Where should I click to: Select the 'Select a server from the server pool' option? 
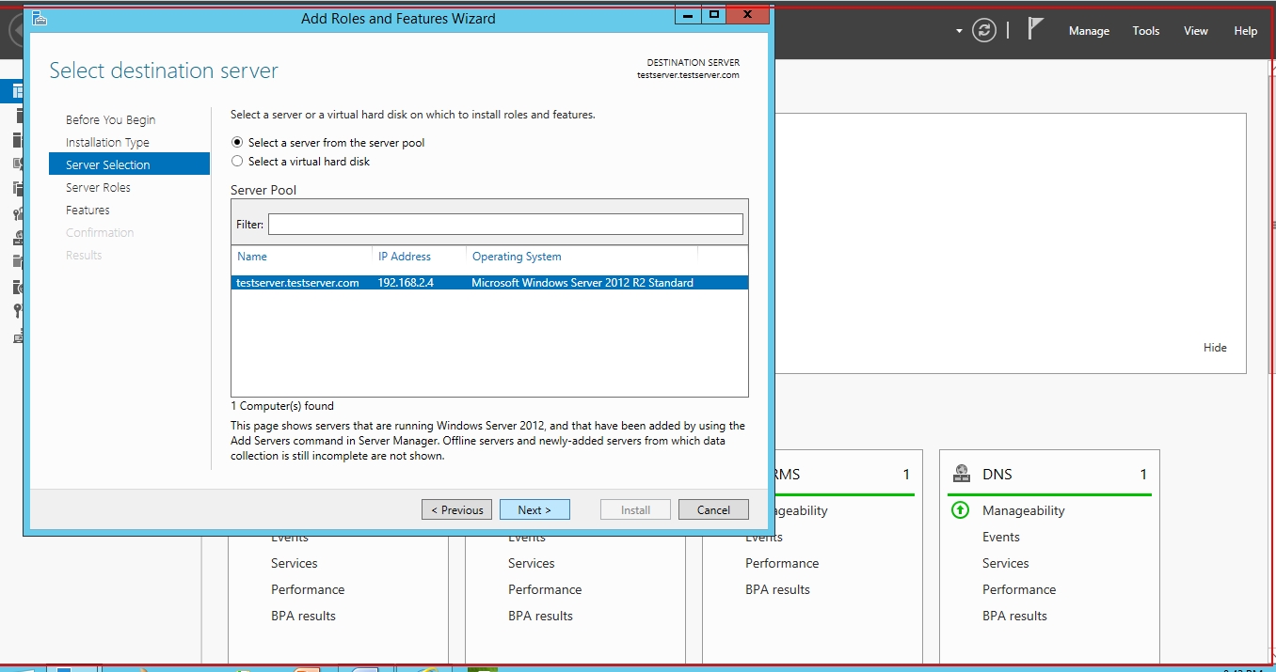tap(237, 143)
